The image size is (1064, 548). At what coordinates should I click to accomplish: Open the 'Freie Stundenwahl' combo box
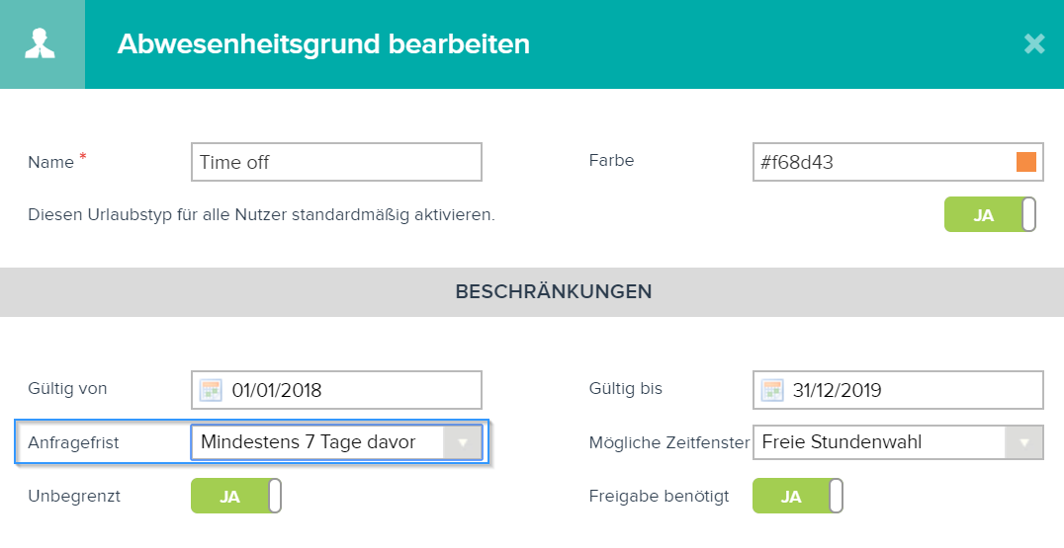tap(898, 442)
